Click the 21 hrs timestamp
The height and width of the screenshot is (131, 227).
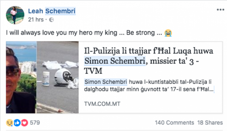point(36,20)
